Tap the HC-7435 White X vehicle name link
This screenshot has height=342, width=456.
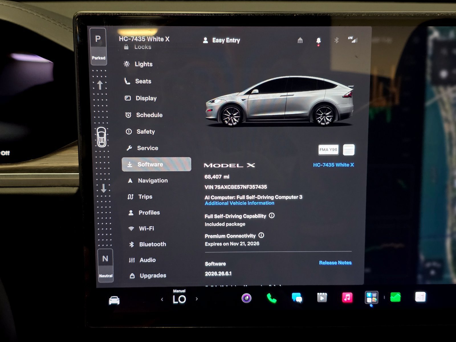pos(333,165)
